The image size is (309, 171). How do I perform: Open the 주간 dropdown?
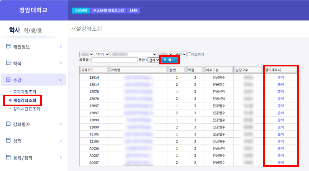(x=180, y=54)
